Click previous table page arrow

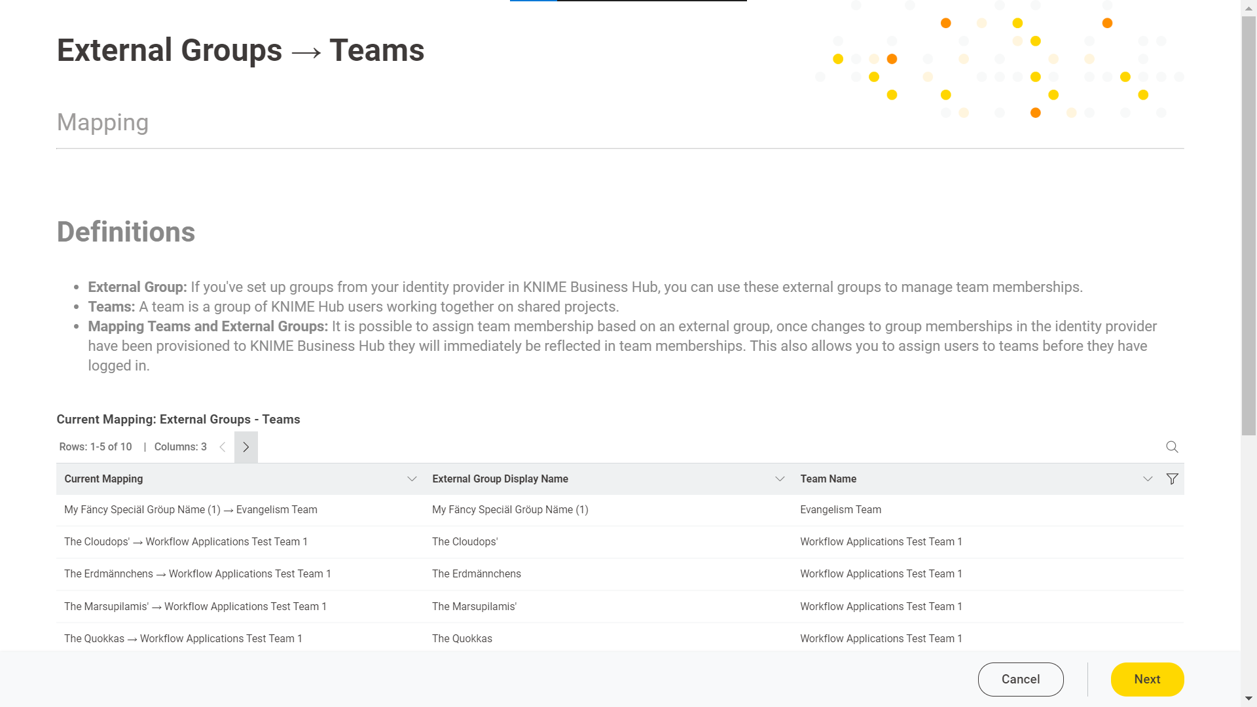pyautogui.click(x=223, y=447)
